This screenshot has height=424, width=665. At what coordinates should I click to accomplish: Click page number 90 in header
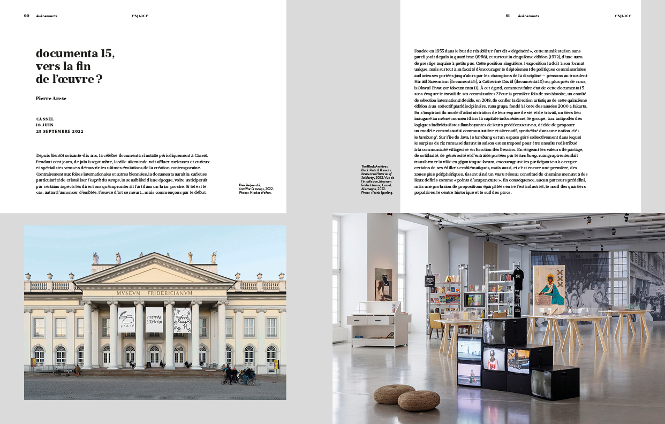[26, 16]
